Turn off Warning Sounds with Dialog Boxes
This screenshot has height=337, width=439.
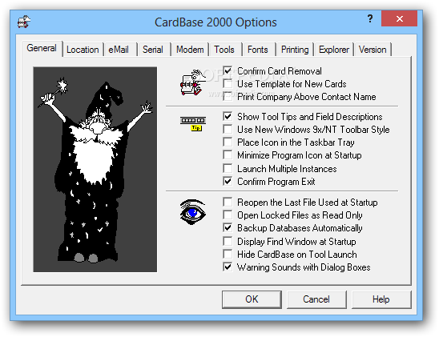(x=228, y=267)
